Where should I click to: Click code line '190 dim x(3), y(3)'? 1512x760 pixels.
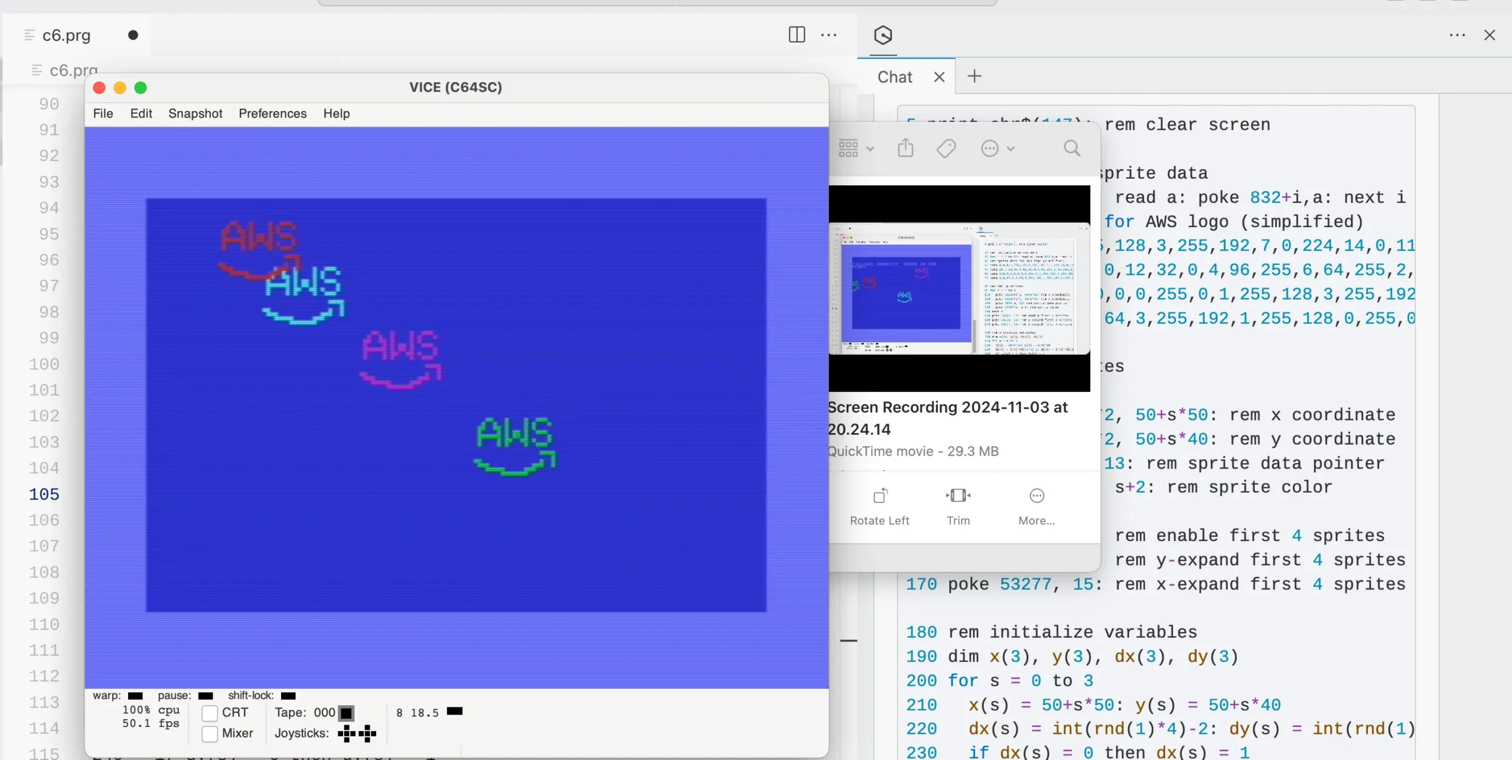point(1072,657)
